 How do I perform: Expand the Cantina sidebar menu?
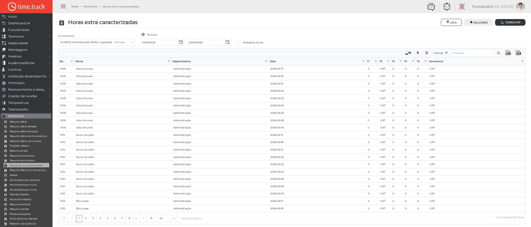26,70
